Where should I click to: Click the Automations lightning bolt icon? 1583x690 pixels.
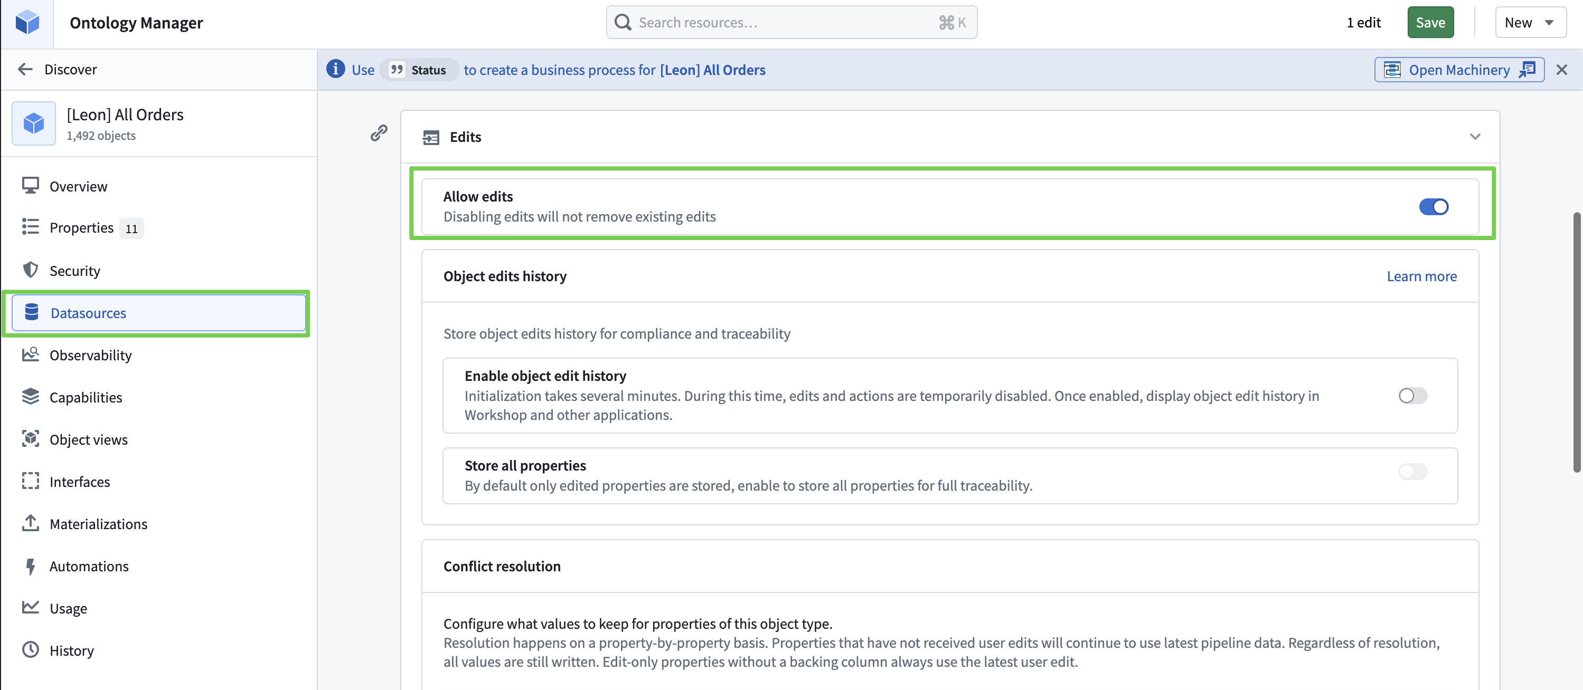(30, 566)
